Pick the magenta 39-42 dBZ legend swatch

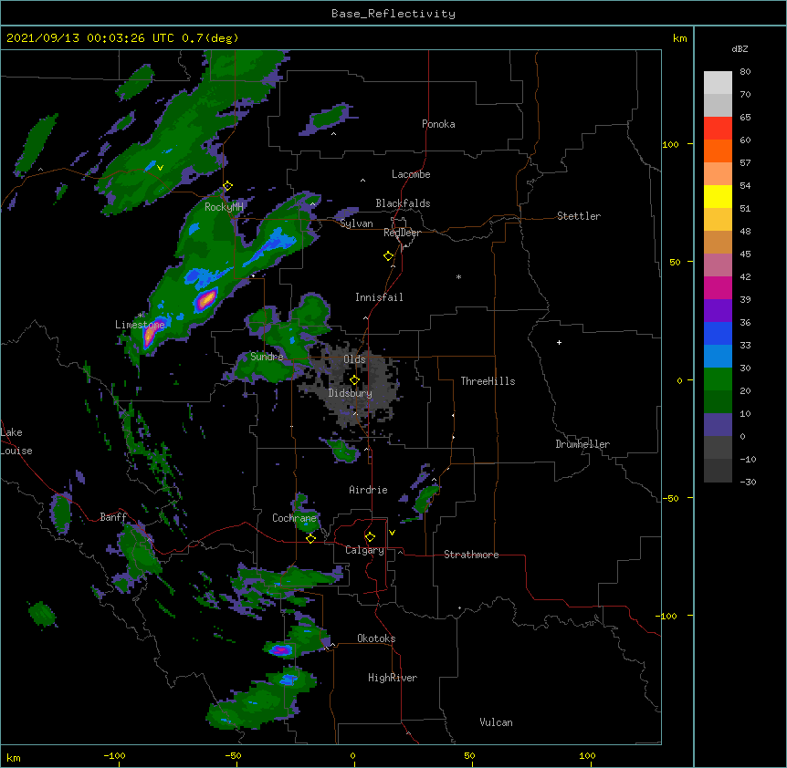pos(718,287)
